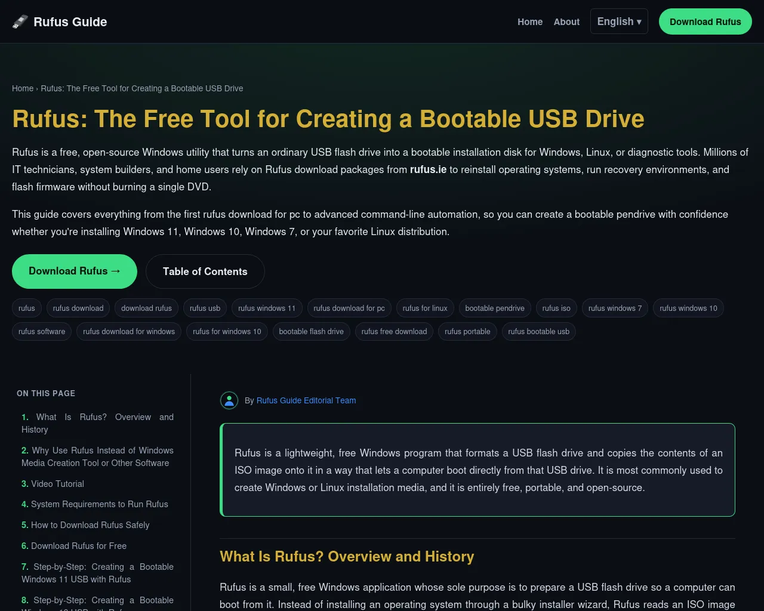The width and height of the screenshot is (764, 611).
Task: Select the 'rufus for linux' tag
Action: coord(425,308)
